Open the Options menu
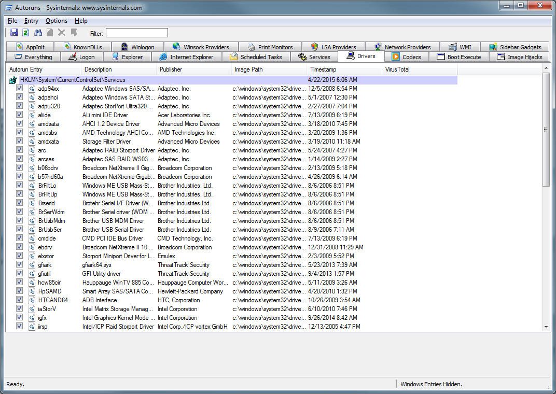This screenshot has width=556, height=394. pos(57,21)
